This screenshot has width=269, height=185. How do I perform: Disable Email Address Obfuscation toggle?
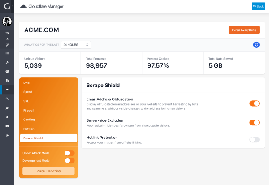[254, 103]
